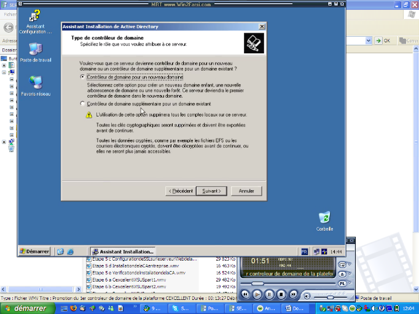The width and height of the screenshot is (419, 314).
Task: Expand the top tree node below Bureau
Action: (x=4, y=65)
